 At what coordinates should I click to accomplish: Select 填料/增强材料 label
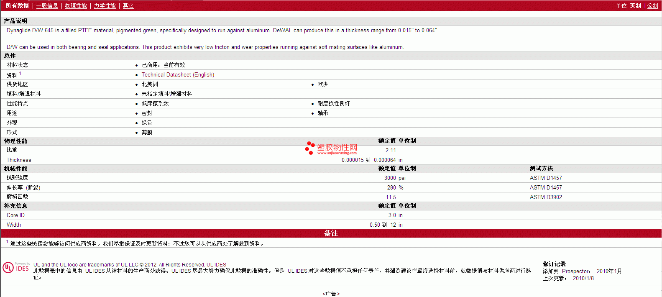[x=23, y=94]
